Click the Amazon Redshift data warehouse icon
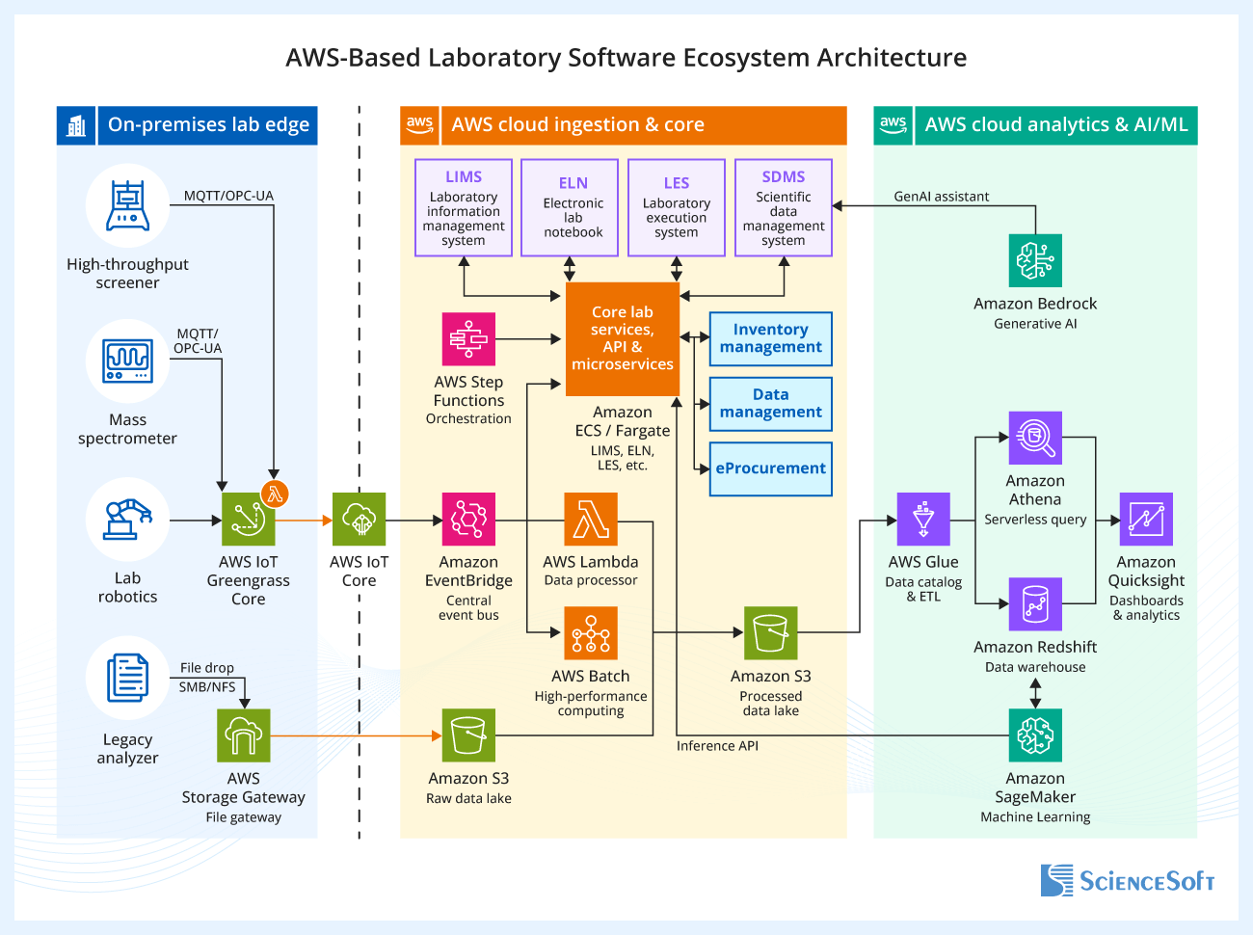The image size is (1253, 935). [1035, 603]
